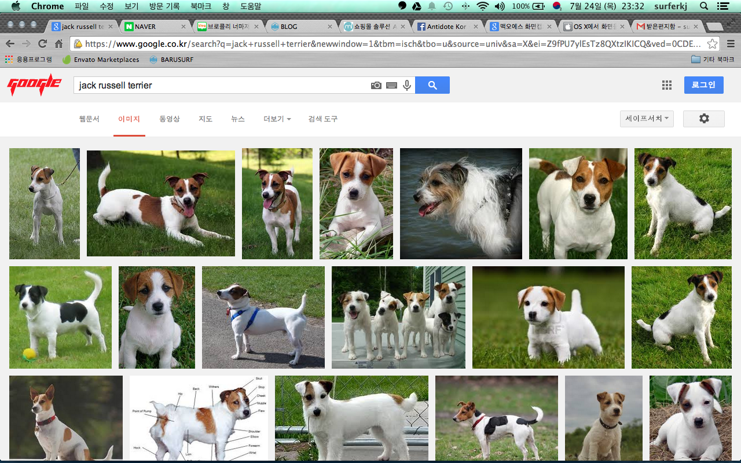Open the Chrome hamburger menu
The image size is (741, 463).
731,44
